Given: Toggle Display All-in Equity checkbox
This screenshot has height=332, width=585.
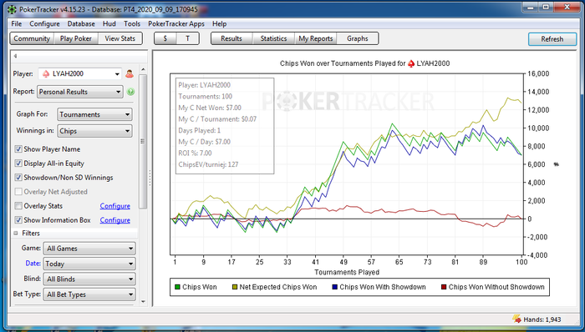Looking at the screenshot, I should click(x=18, y=163).
